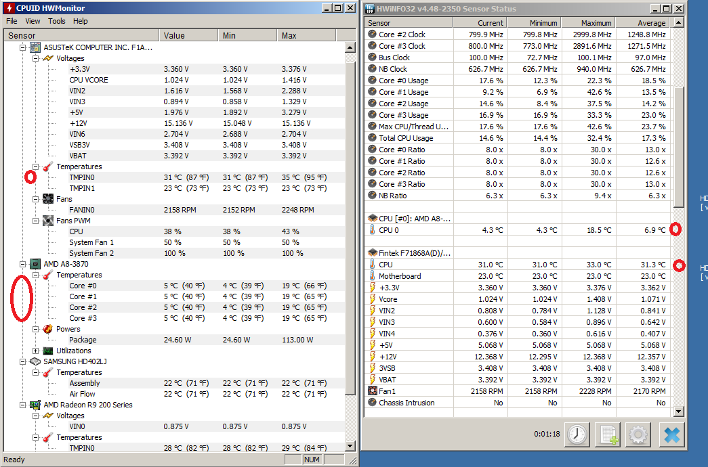Viewport: 708px width, 467px height.
Task: Click the Sensor column header in HWMonitor
Action: [81, 36]
